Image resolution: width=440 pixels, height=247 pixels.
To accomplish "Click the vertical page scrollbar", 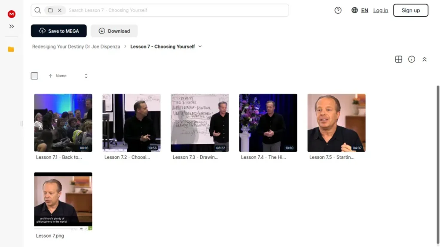I will pyautogui.click(x=438, y=165).
